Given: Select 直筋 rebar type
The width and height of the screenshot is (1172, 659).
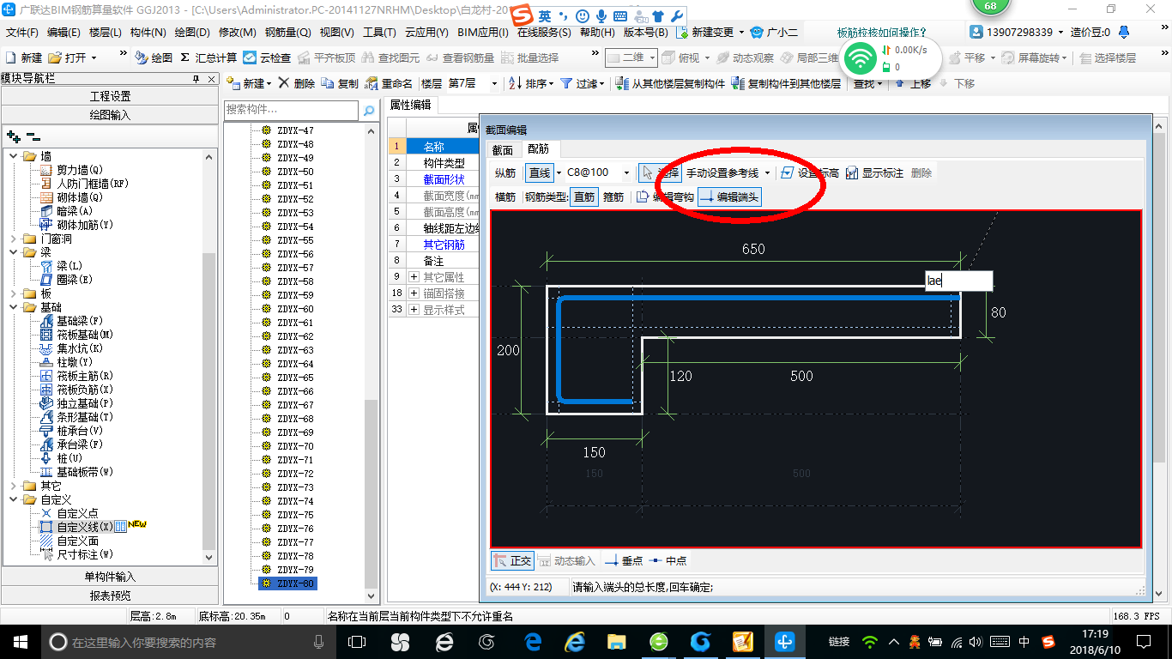Looking at the screenshot, I should point(584,196).
